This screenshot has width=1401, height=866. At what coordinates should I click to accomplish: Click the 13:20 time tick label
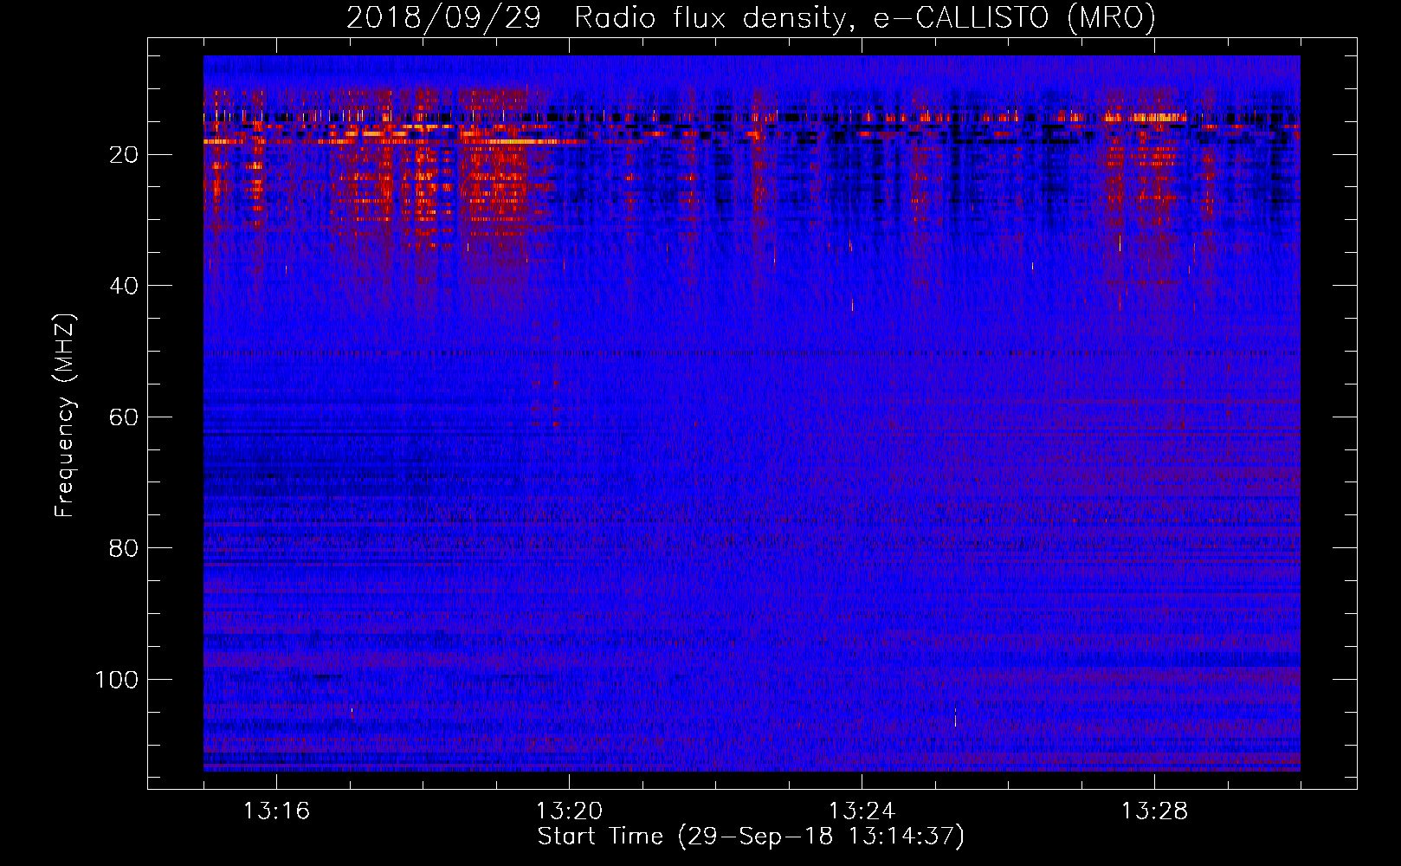[x=569, y=811]
